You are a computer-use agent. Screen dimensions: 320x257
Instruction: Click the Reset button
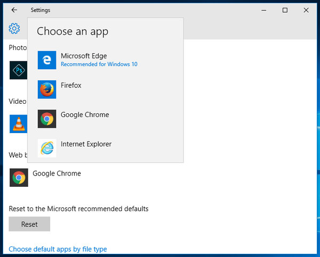click(x=29, y=224)
